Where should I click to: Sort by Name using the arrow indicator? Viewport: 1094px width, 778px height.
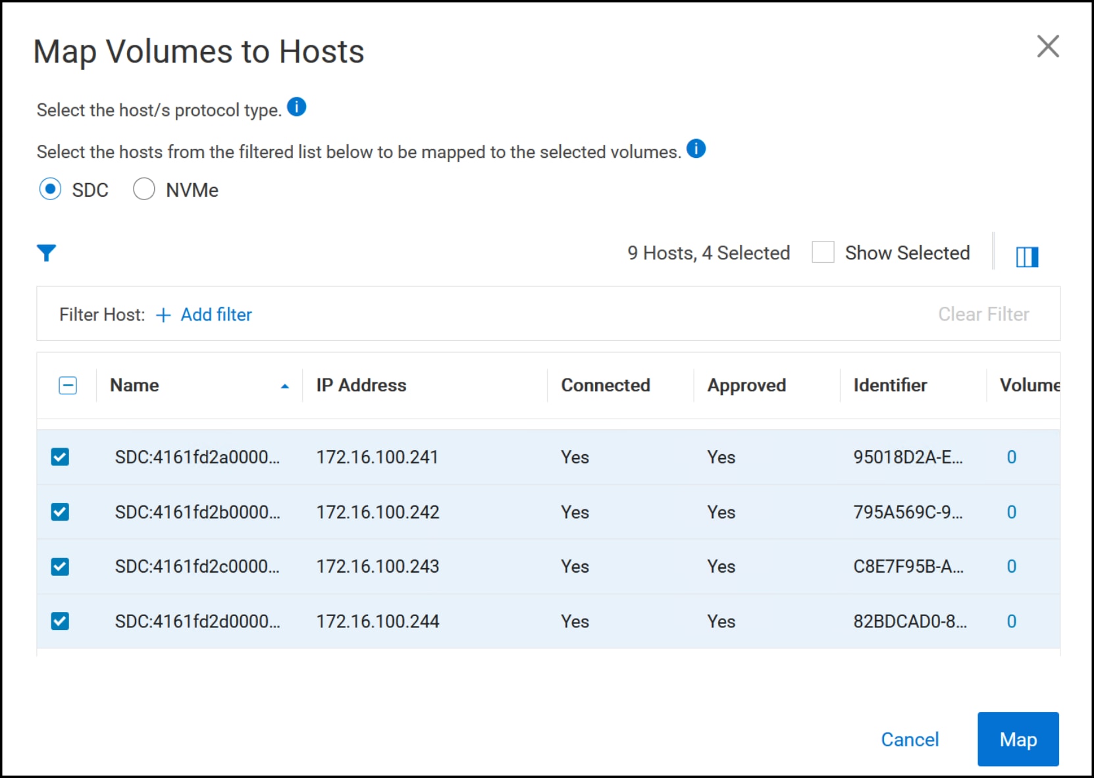(285, 386)
